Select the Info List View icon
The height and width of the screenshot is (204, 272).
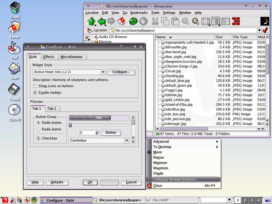click(226, 21)
